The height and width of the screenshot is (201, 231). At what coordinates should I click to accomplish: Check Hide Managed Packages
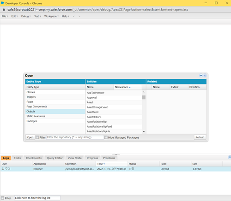(x=106, y=137)
